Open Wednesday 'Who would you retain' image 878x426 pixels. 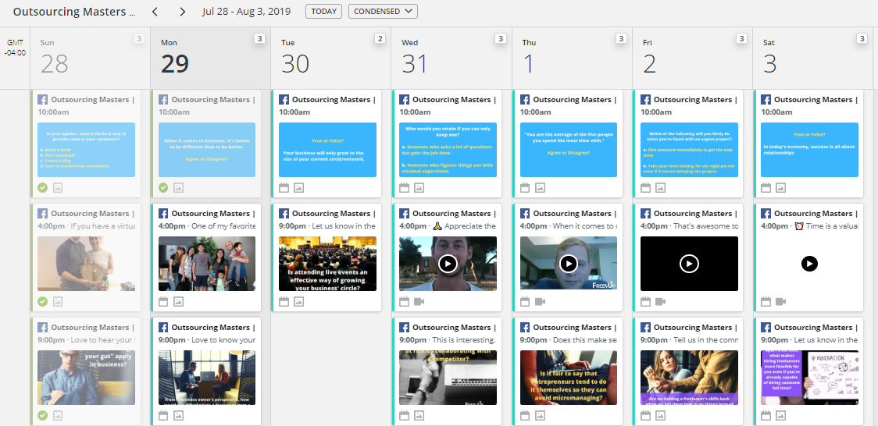point(448,150)
